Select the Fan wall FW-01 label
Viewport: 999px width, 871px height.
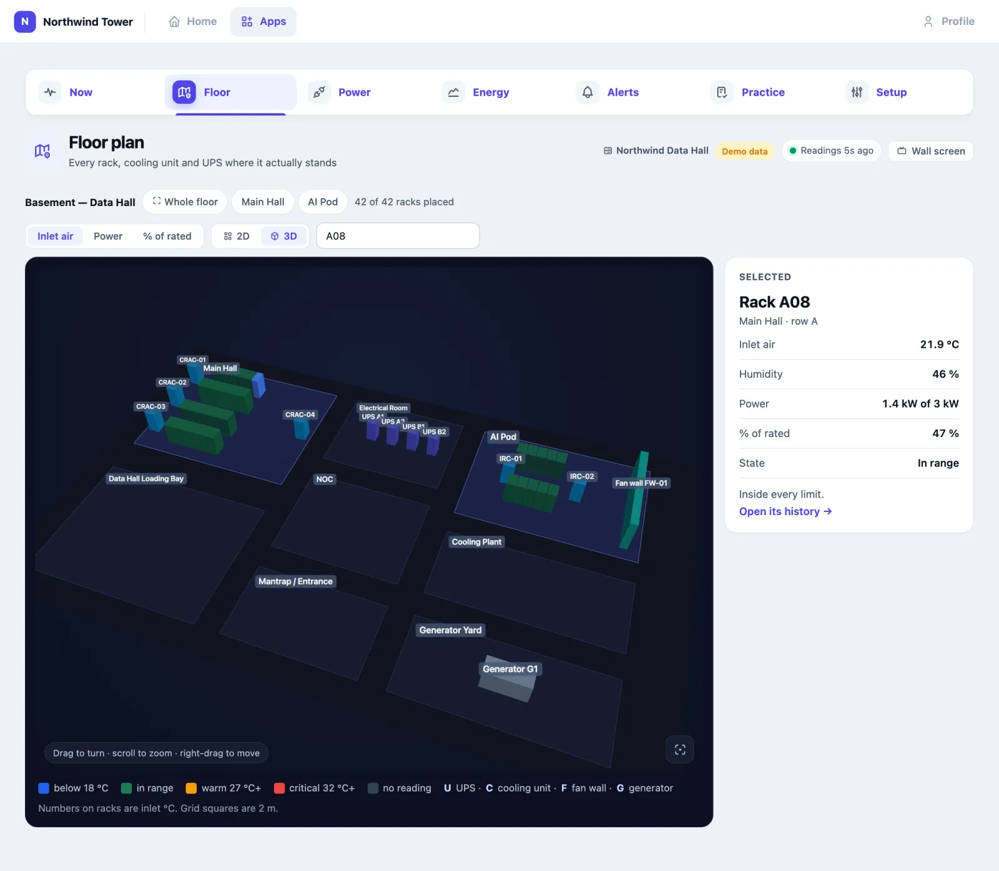click(x=641, y=483)
